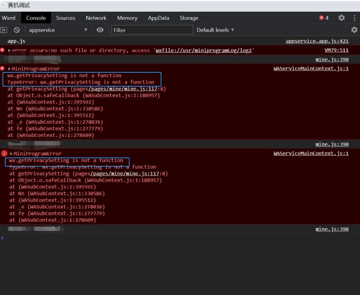Open the Default levels dropdown
This screenshot has width=360, height=295.
point(215,30)
